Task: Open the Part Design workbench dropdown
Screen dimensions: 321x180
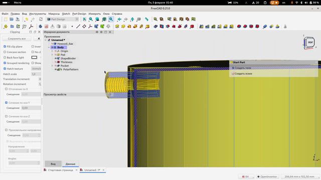Action: 63,19
